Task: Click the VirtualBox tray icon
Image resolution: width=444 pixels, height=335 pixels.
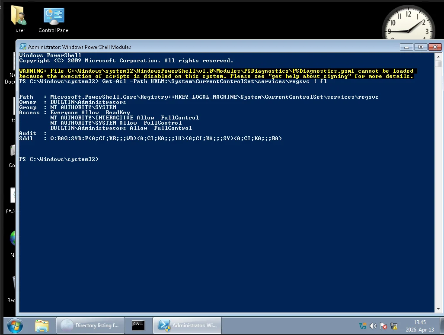Action: (363, 326)
